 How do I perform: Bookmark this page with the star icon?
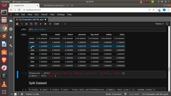pyautogui.click(x=154, y=10)
